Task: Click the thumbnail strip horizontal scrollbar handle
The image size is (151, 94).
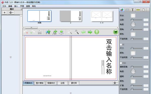Action: pyautogui.click(x=31, y=28)
